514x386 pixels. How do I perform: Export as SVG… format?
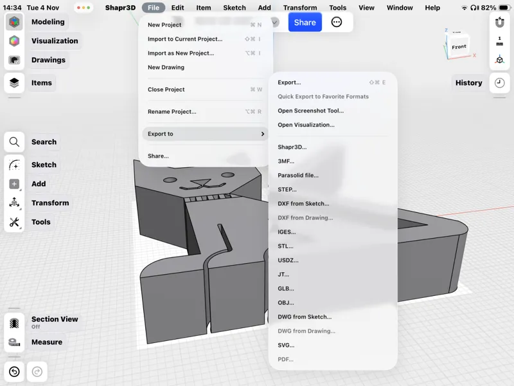click(x=333, y=345)
